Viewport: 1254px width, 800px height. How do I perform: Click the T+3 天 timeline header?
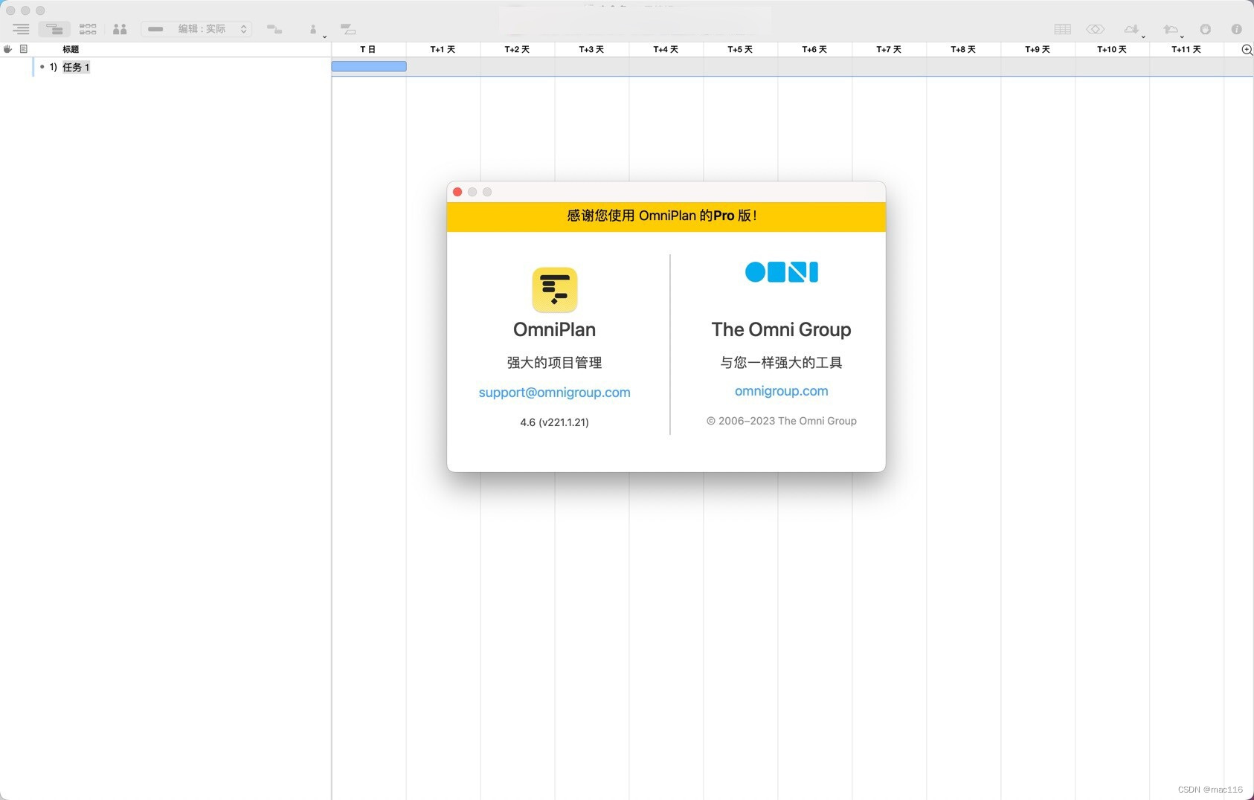click(591, 49)
